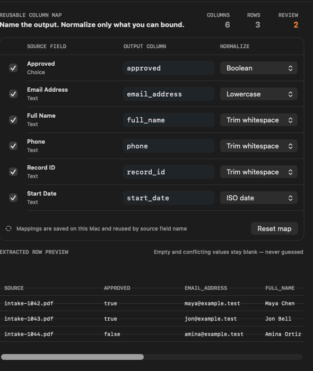The width and height of the screenshot is (313, 371).
Task: Uncheck the Email Address field checkbox
Action: point(13,94)
